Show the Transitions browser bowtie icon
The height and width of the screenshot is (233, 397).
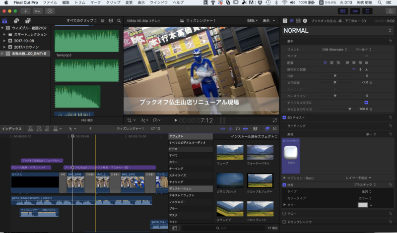[275, 129]
